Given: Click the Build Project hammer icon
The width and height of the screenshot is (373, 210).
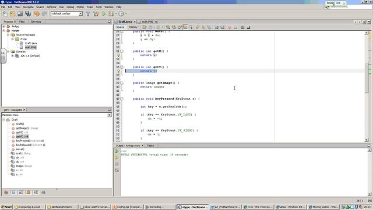Looking at the screenshot, I should 88,14.
